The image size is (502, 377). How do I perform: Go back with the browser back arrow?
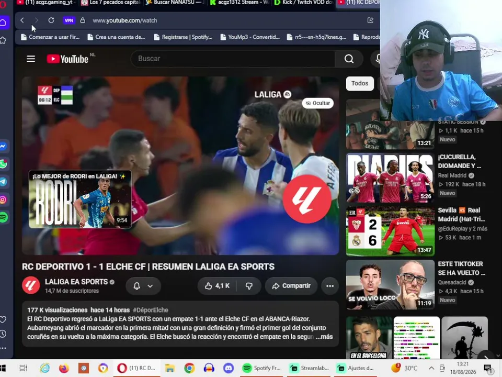click(x=22, y=20)
